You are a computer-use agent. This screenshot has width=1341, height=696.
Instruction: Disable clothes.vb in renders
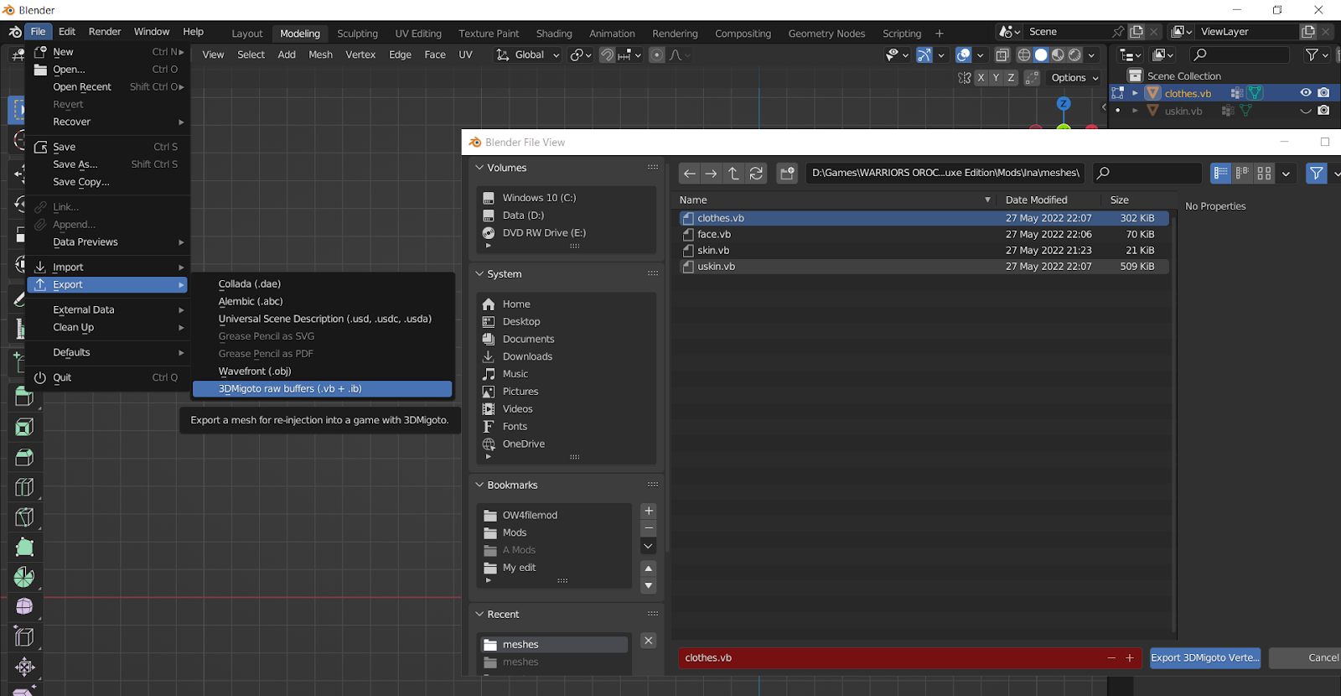coord(1323,93)
